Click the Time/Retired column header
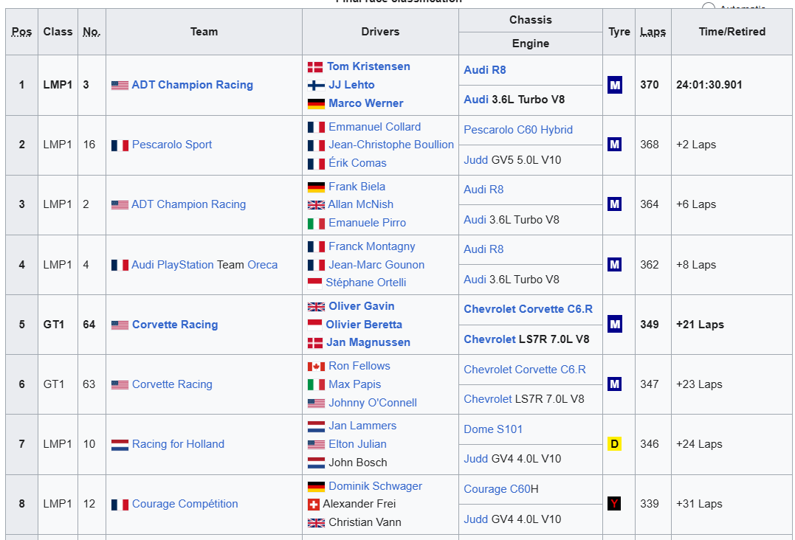Screen dimensions: 795x540 coord(732,32)
